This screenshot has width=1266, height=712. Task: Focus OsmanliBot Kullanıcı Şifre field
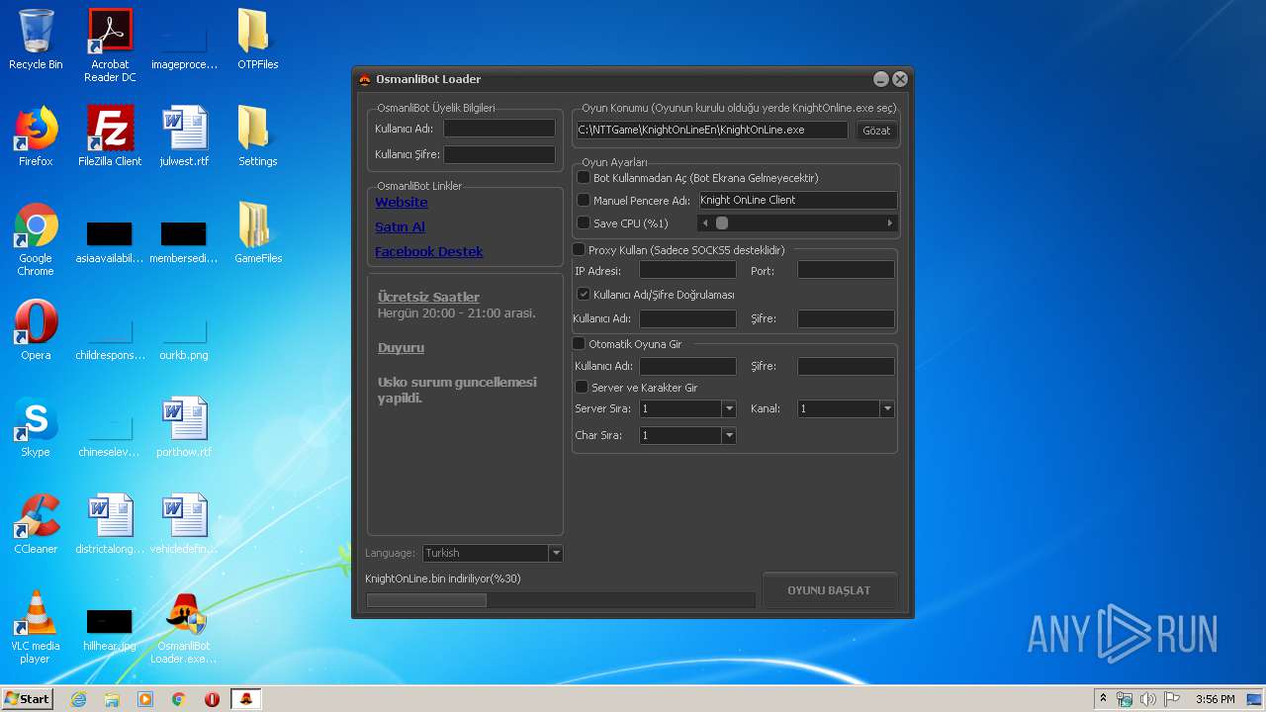[498, 154]
